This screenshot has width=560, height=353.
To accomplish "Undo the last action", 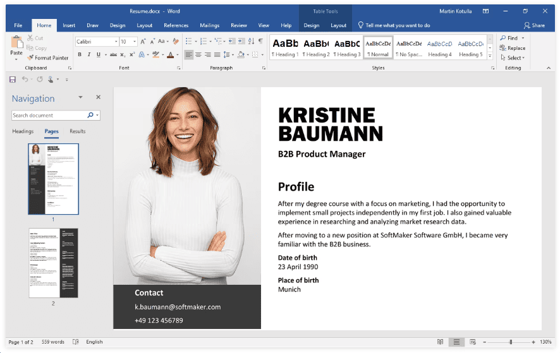I will (x=25, y=79).
